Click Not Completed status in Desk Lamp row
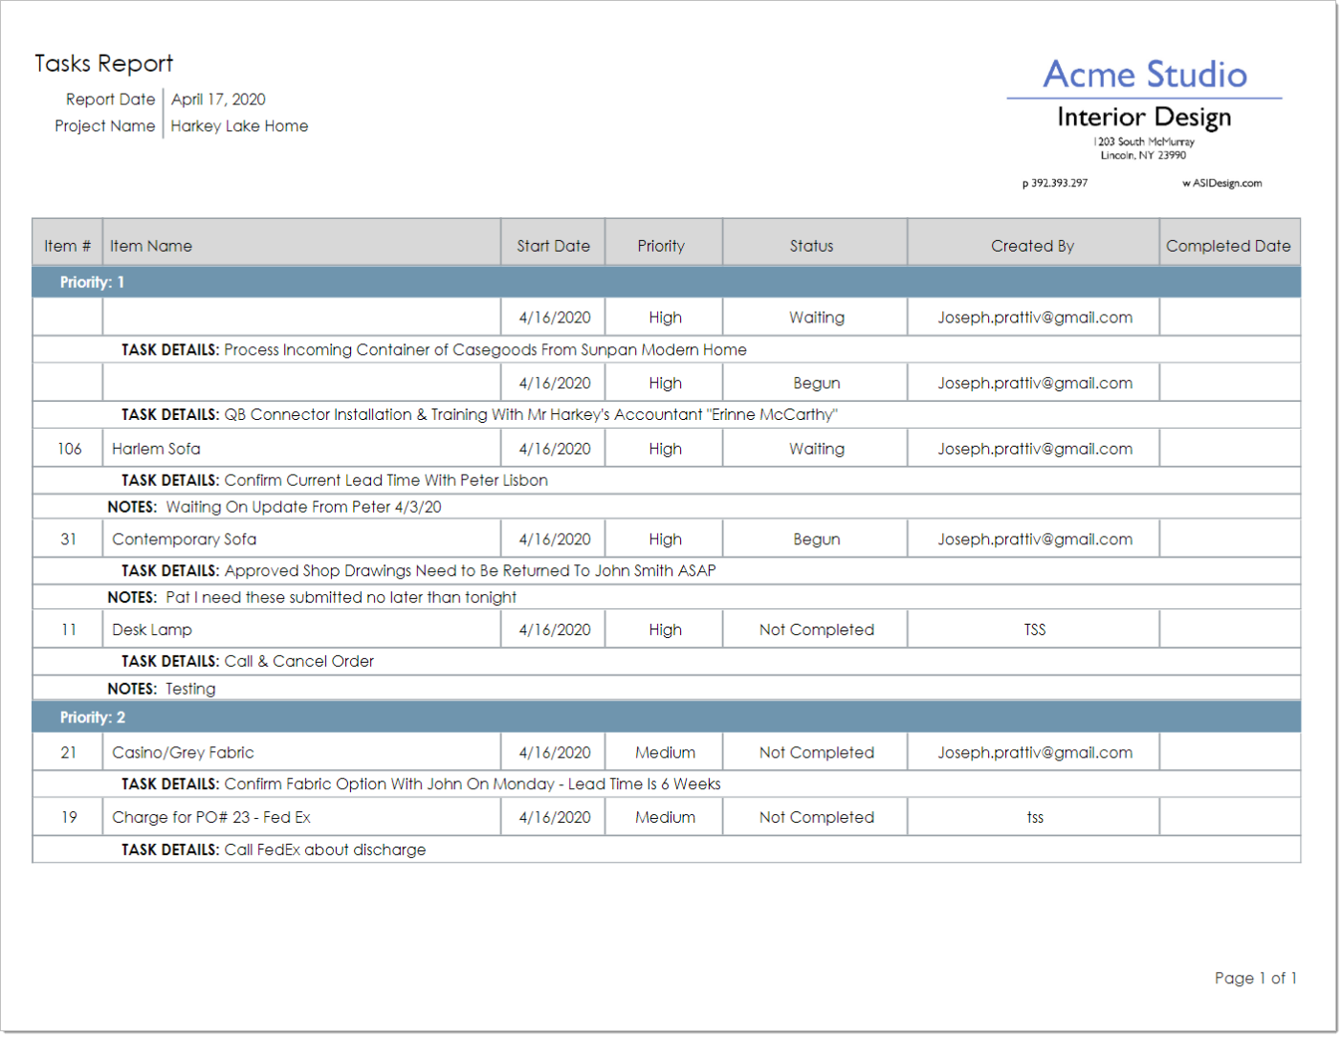Image resolution: width=1342 pixels, height=1037 pixels. pyautogui.click(x=816, y=630)
